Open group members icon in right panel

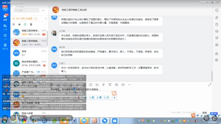coord(217,17)
